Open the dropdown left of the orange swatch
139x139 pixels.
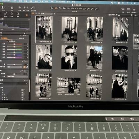(14, 67)
